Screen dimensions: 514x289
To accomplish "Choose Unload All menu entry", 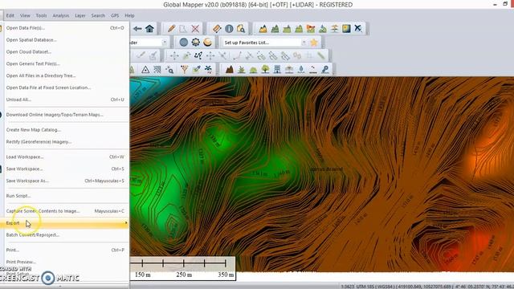I will point(66,100).
